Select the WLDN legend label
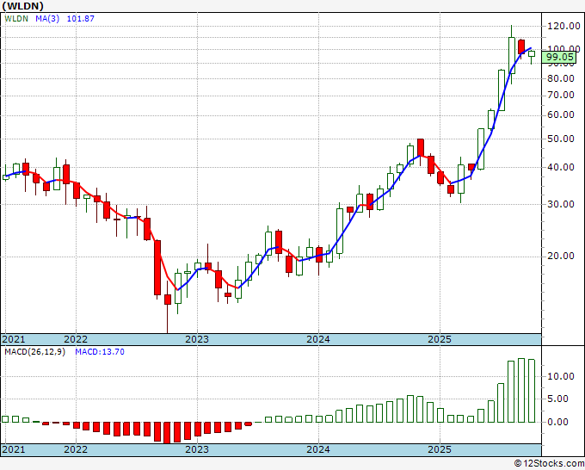 click(16, 19)
